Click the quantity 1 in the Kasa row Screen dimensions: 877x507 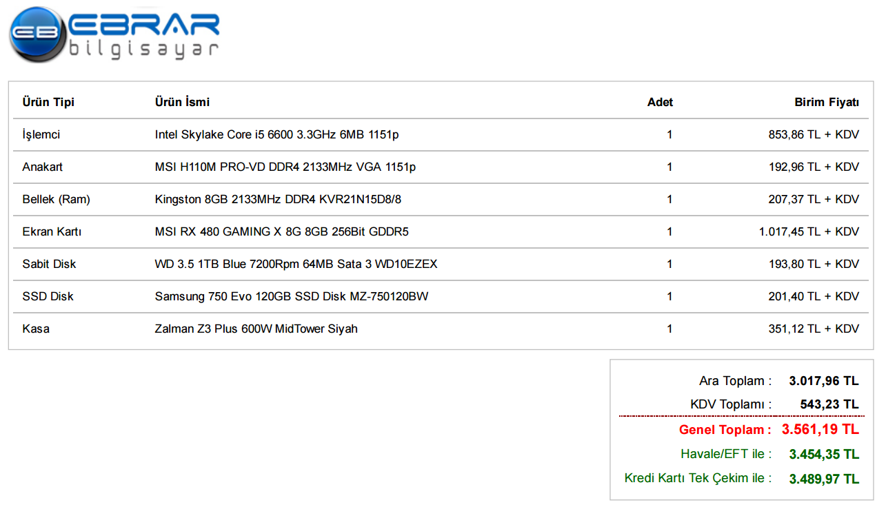(x=669, y=329)
